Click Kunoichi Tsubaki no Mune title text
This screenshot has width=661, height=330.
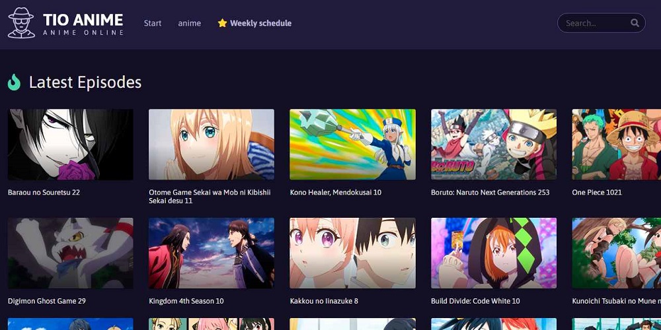[616, 301]
